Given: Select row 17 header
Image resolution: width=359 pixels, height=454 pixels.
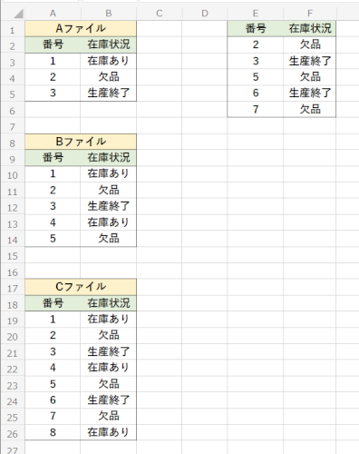Looking at the screenshot, I should (13, 288).
